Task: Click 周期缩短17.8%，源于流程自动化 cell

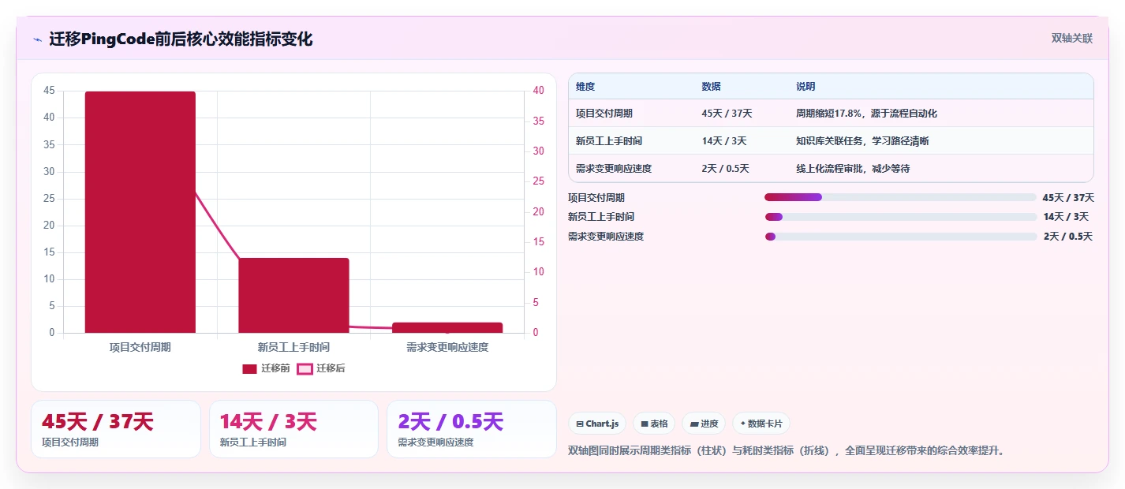Action: [866, 114]
